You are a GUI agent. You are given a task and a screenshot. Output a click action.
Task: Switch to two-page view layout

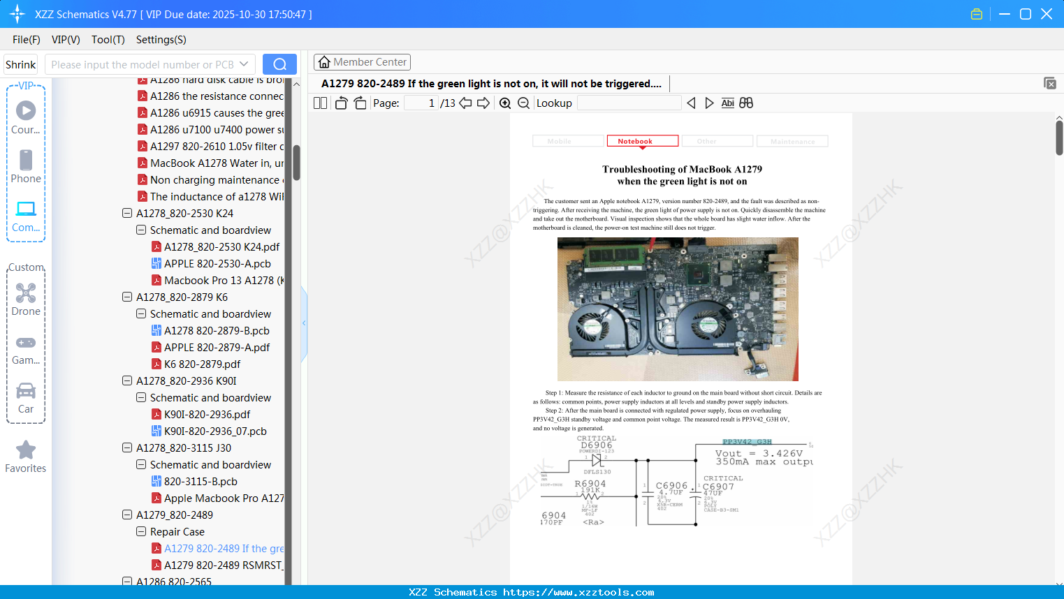(320, 103)
